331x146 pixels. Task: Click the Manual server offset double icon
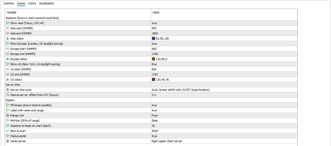8,95
